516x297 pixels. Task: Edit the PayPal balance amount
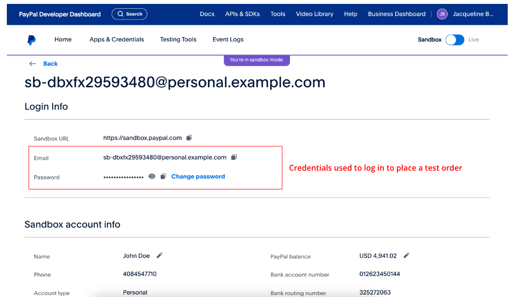coord(406,256)
